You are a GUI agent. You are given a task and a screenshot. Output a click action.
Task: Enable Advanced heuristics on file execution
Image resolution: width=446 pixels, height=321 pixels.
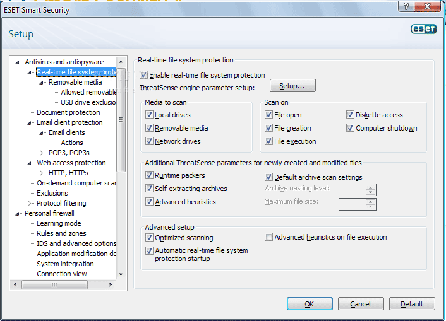tap(268, 237)
